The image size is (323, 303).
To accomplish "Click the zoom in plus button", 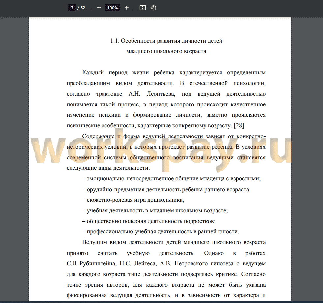I will pyautogui.click(x=127, y=8).
